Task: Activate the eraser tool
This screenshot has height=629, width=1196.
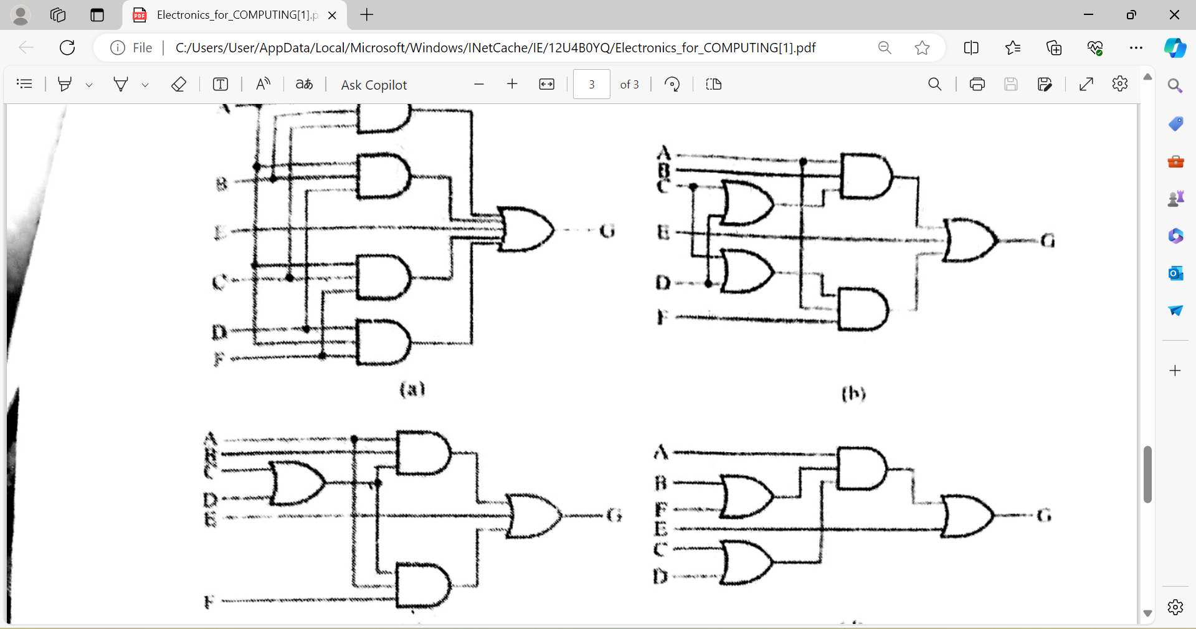Action: 179,84
